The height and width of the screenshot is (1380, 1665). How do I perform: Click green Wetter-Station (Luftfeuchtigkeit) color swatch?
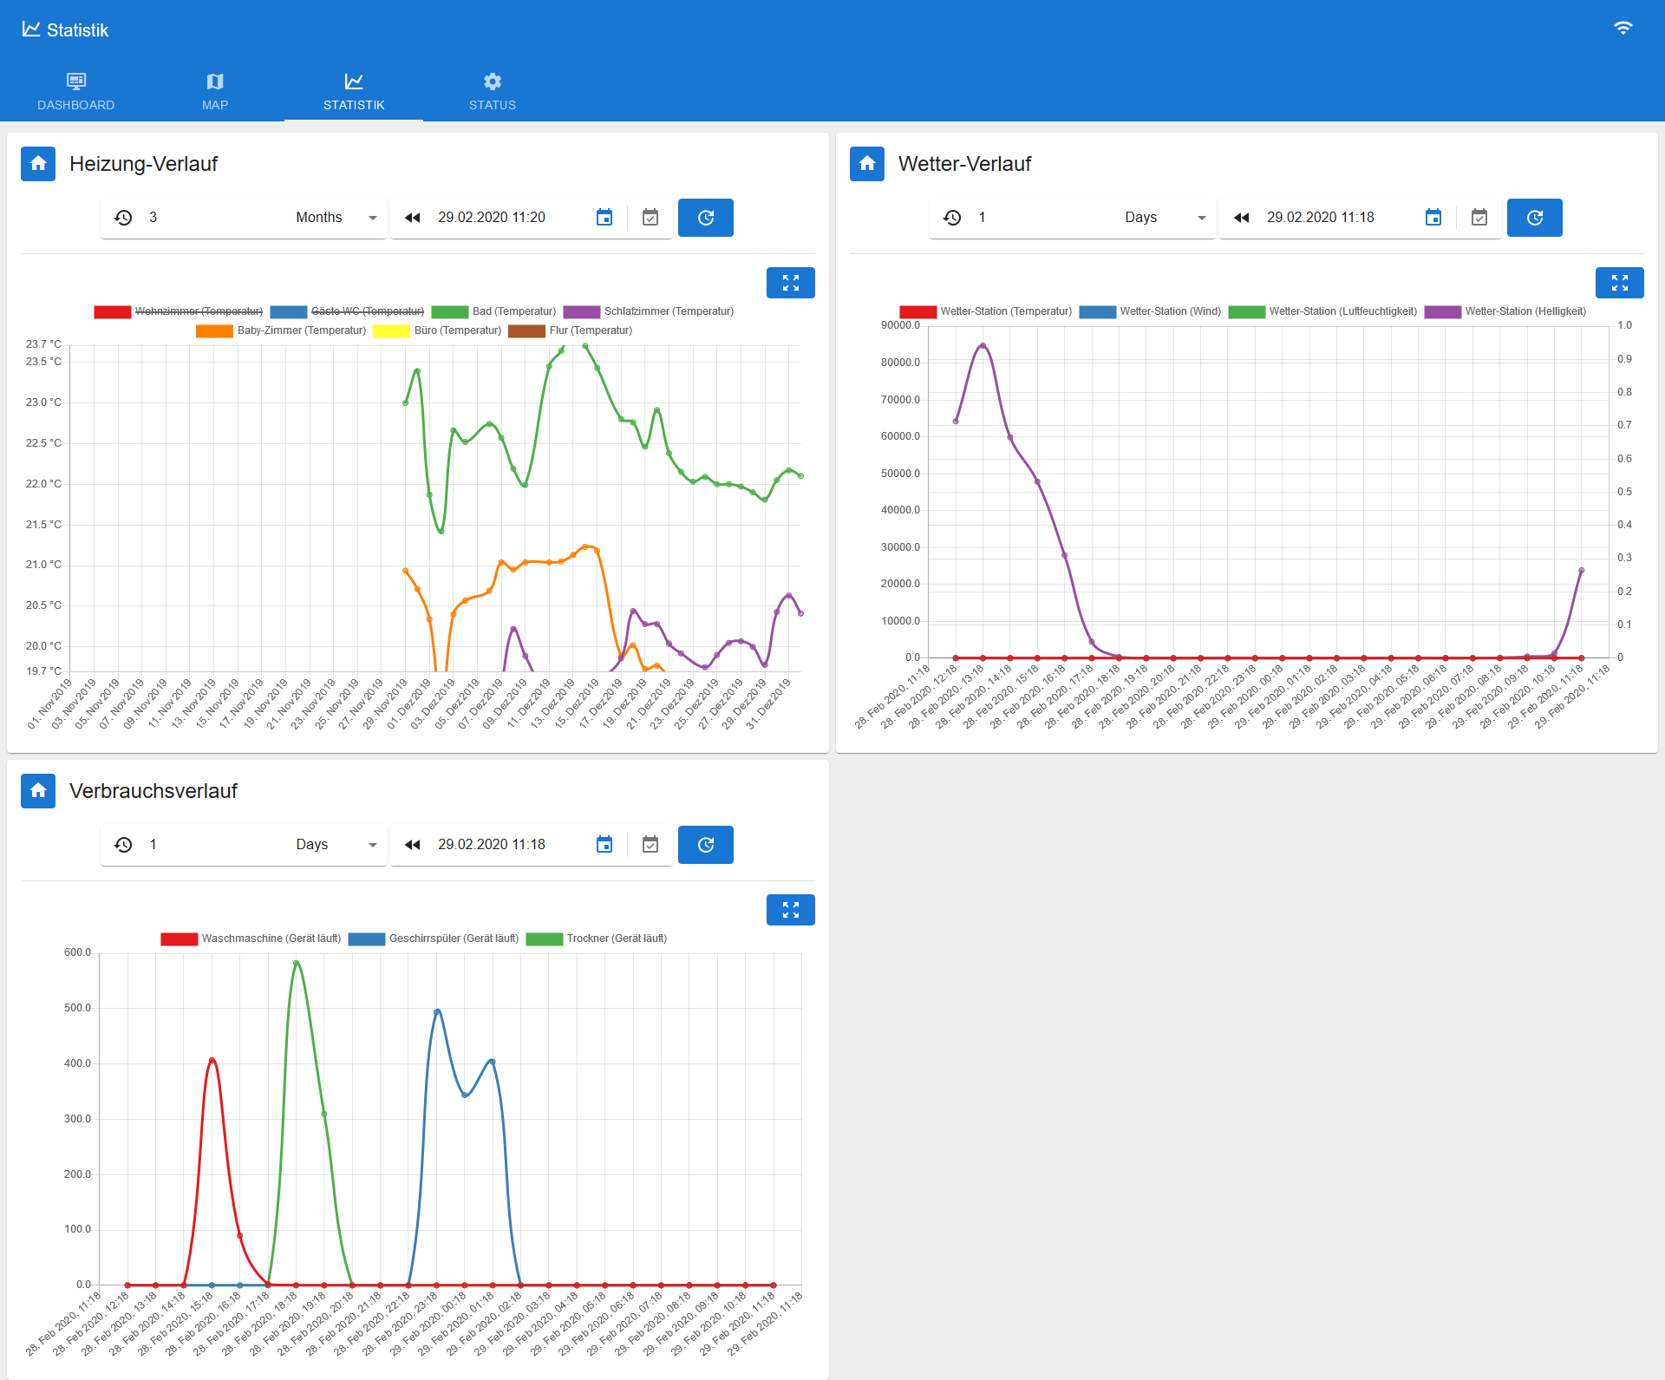[1246, 312]
